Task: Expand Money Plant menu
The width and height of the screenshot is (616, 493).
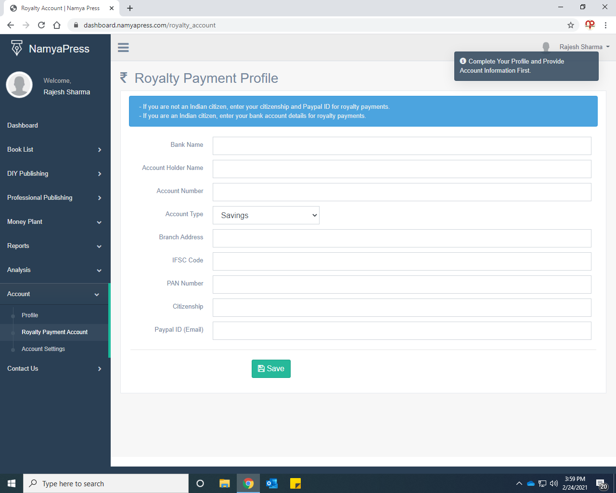Action: [55, 221]
